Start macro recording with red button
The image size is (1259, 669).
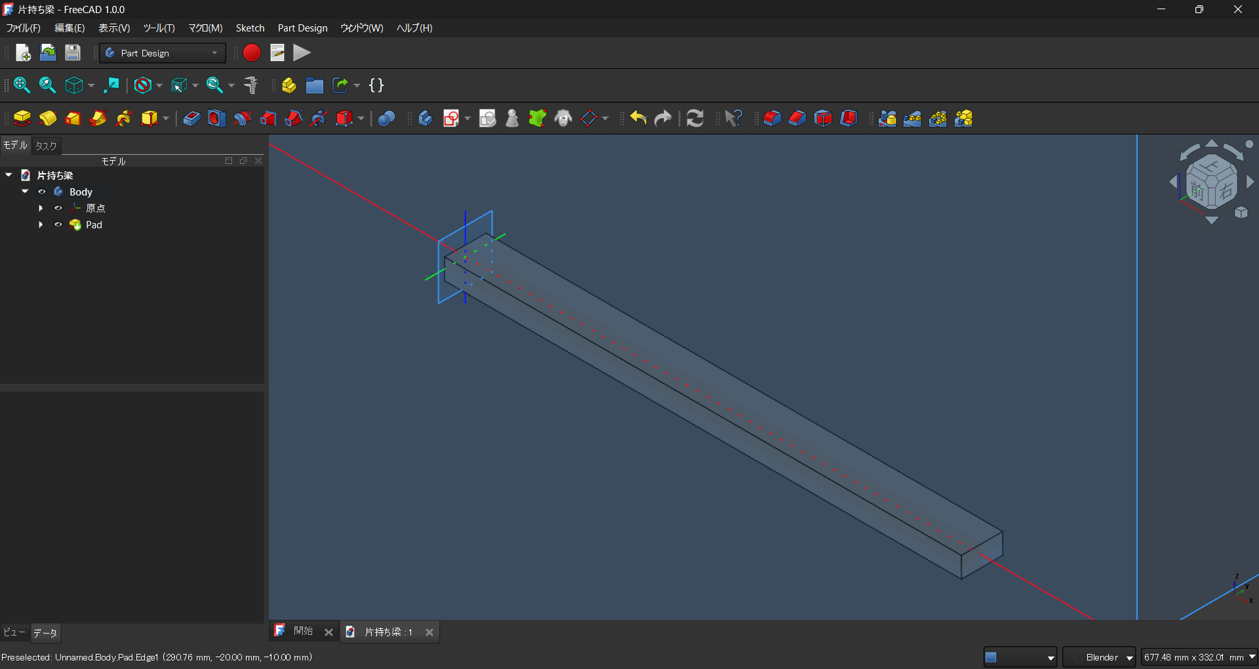click(x=252, y=53)
